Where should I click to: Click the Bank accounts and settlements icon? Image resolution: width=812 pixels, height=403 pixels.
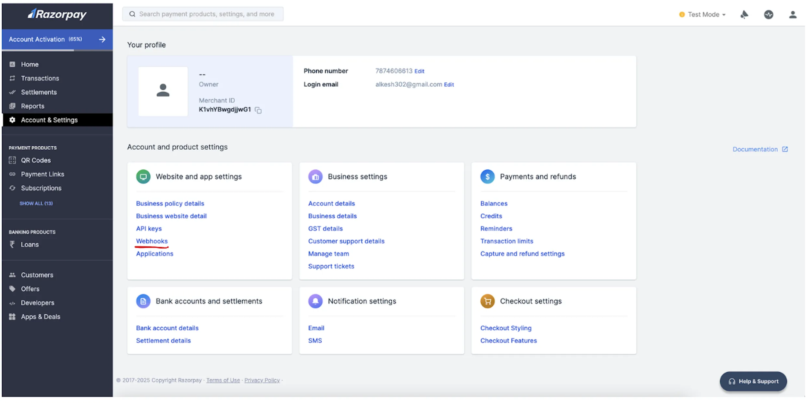[143, 301]
